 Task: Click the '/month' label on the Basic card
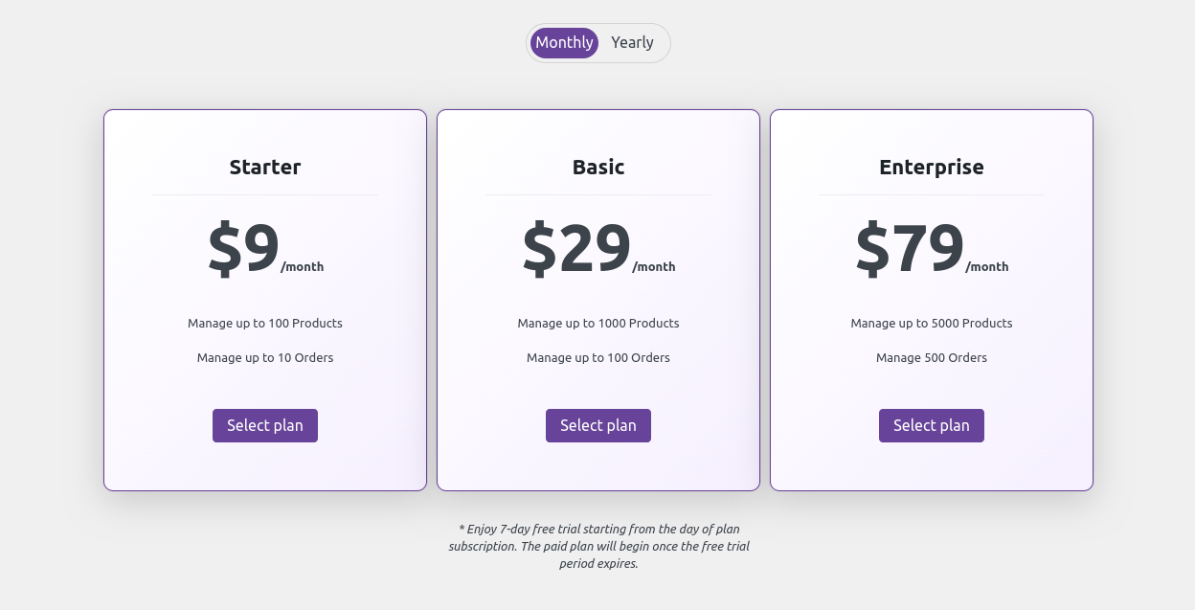pos(654,266)
